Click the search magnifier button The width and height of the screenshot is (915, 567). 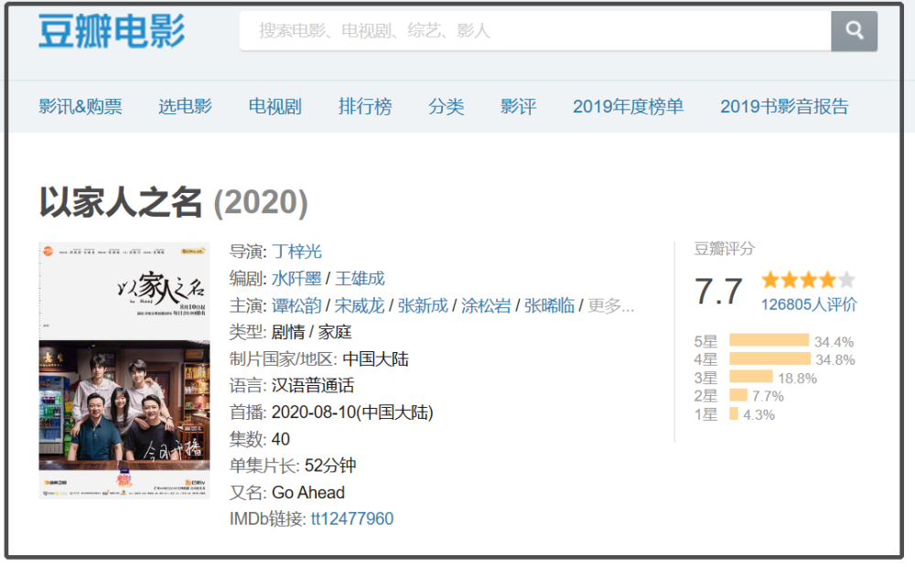(854, 31)
